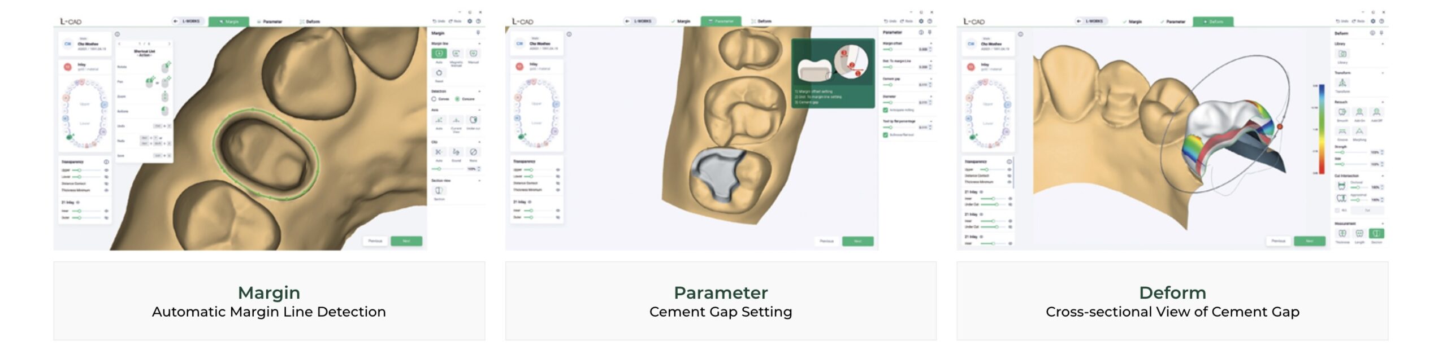Select the Convex detection radio button
This screenshot has width=1447, height=350.
(x=434, y=99)
